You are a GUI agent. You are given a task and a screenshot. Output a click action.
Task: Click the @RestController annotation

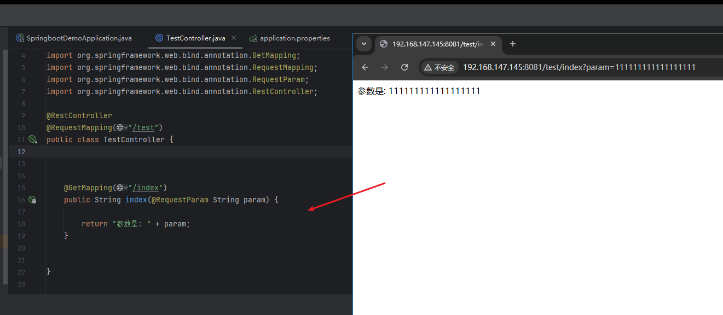pyautogui.click(x=79, y=115)
